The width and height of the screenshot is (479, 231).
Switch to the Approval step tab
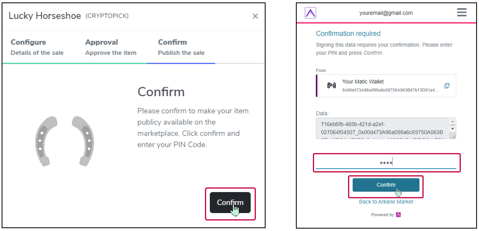click(x=111, y=47)
